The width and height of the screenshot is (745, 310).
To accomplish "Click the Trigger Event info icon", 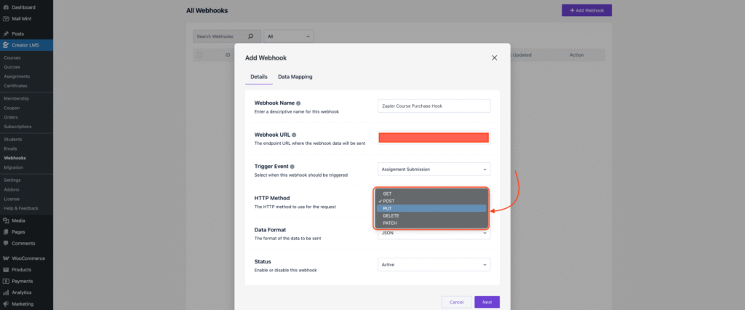I will [x=292, y=167].
